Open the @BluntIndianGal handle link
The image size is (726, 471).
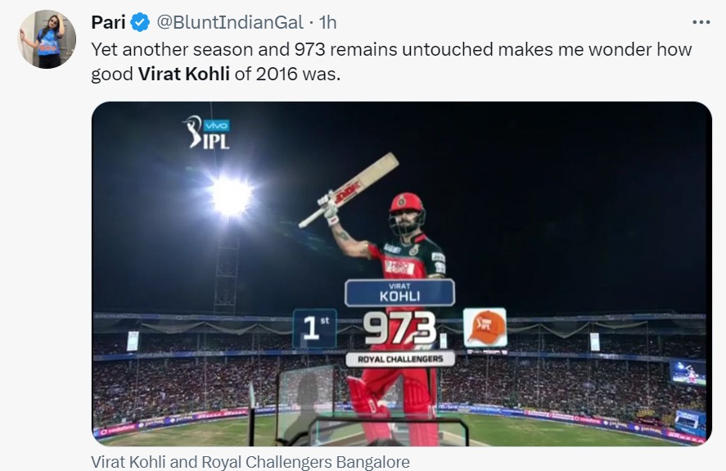pyautogui.click(x=224, y=22)
